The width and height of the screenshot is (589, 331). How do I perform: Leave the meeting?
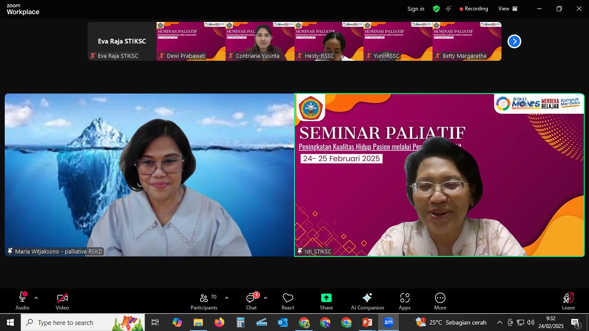coord(568,301)
